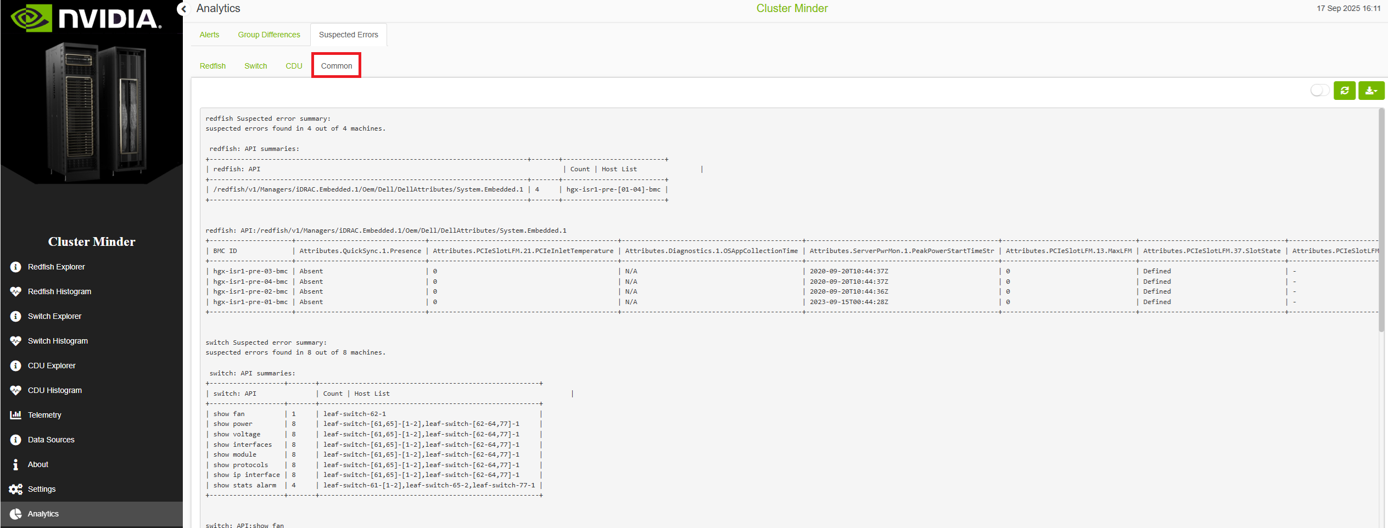Viewport: 1388px width, 528px height.
Task: Click the Redfish API path in the summary table
Action: (368, 189)
